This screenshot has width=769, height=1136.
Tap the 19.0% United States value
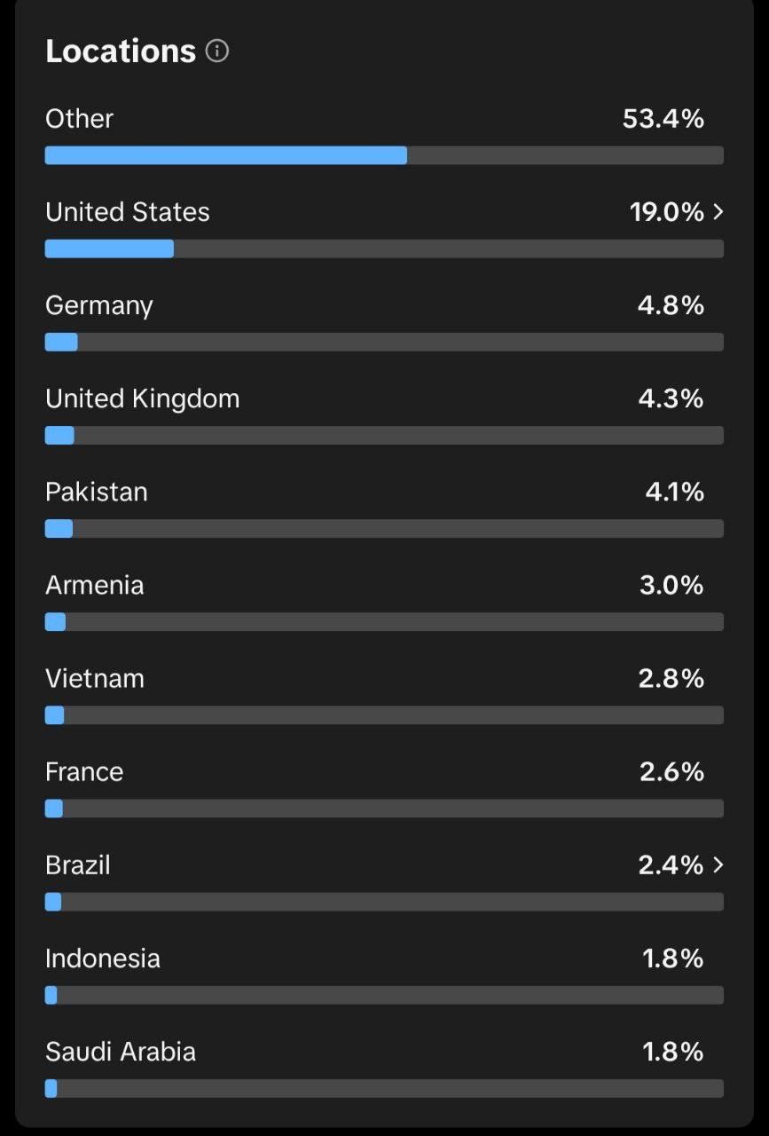(667, 212)
